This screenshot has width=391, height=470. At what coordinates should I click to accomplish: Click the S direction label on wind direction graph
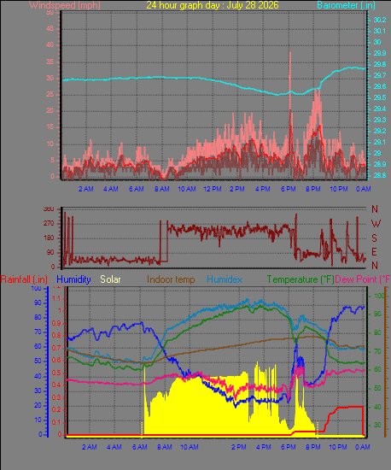(x=374, y=238)
